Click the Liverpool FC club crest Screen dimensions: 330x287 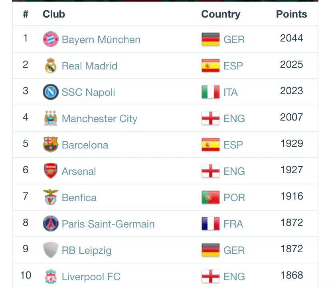[x=51, y=276]
